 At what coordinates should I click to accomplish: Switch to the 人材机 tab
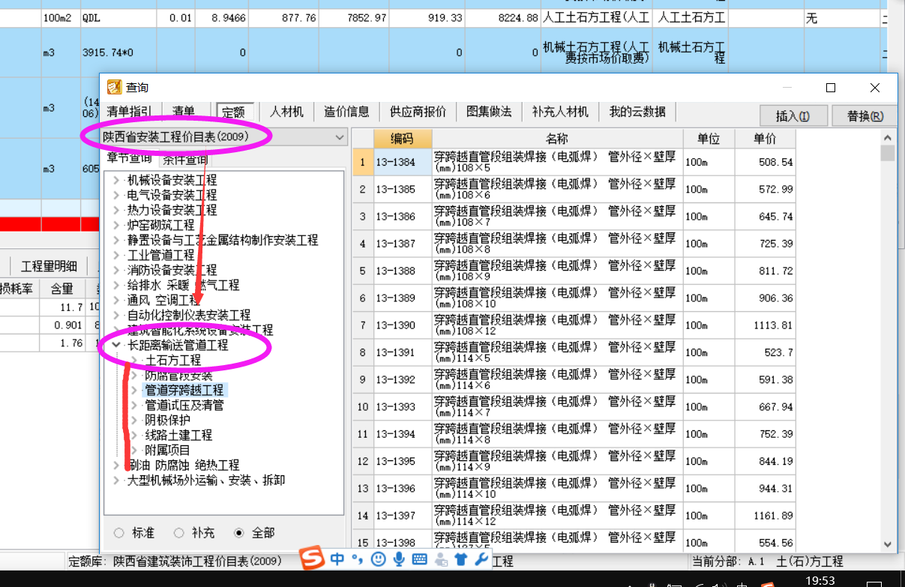click(x=287, y=112)
